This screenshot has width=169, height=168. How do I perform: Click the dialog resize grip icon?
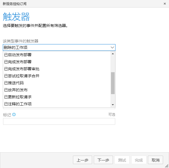pos(167,166)
